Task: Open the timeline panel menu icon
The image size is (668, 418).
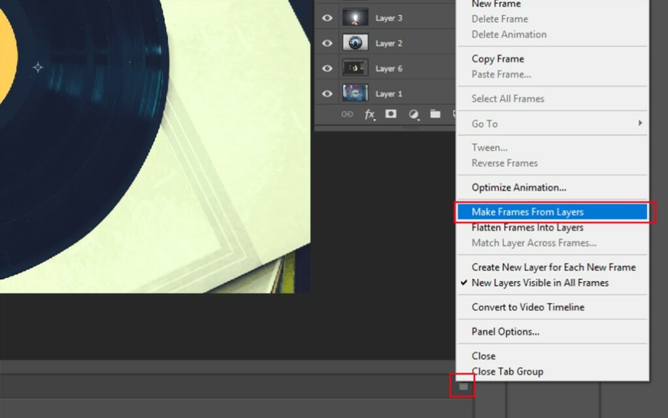Action: tap(463, 387)
